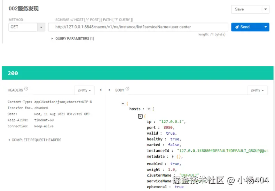Click the paper plane icon on Send

[x=237, y=27]
